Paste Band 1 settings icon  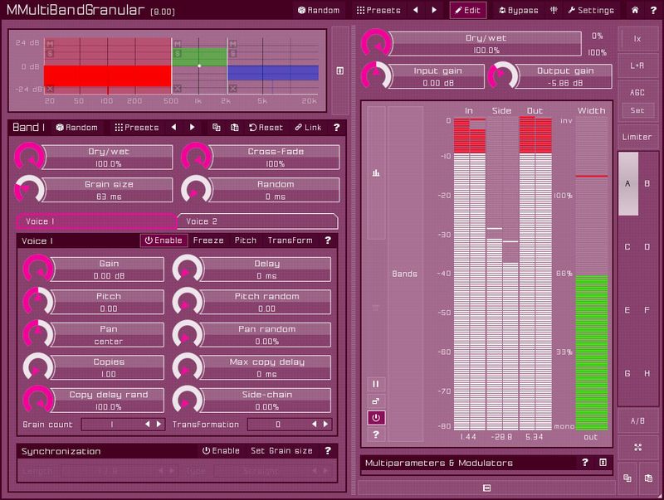235,128
